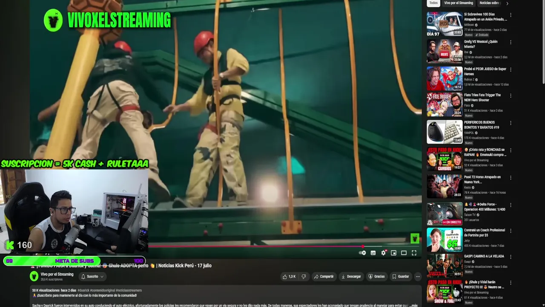Open options menu for the Jelty video
This screenshot has width=545, height=307.
click(511, 231)
